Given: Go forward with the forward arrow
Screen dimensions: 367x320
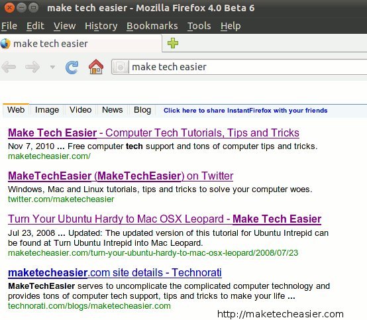Looking at the screenshot, I should pos(32,67).
